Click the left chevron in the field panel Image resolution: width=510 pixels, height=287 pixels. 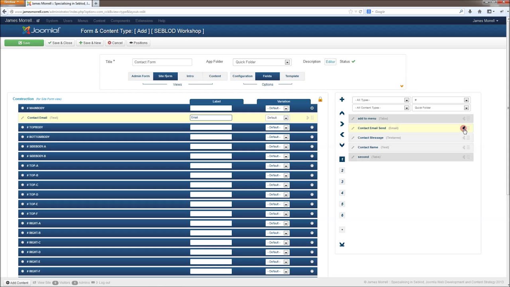click(x=342, y=135)
